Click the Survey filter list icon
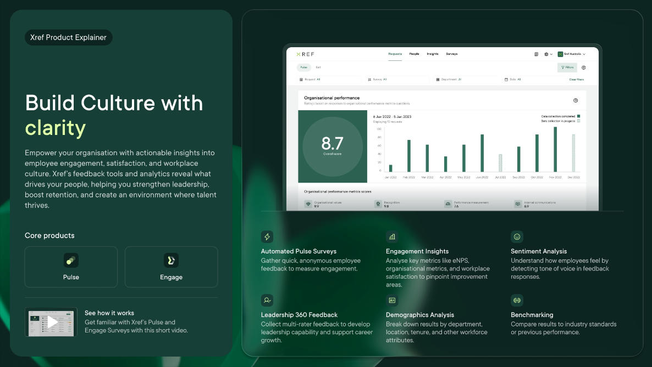 (x=369, y=80)
